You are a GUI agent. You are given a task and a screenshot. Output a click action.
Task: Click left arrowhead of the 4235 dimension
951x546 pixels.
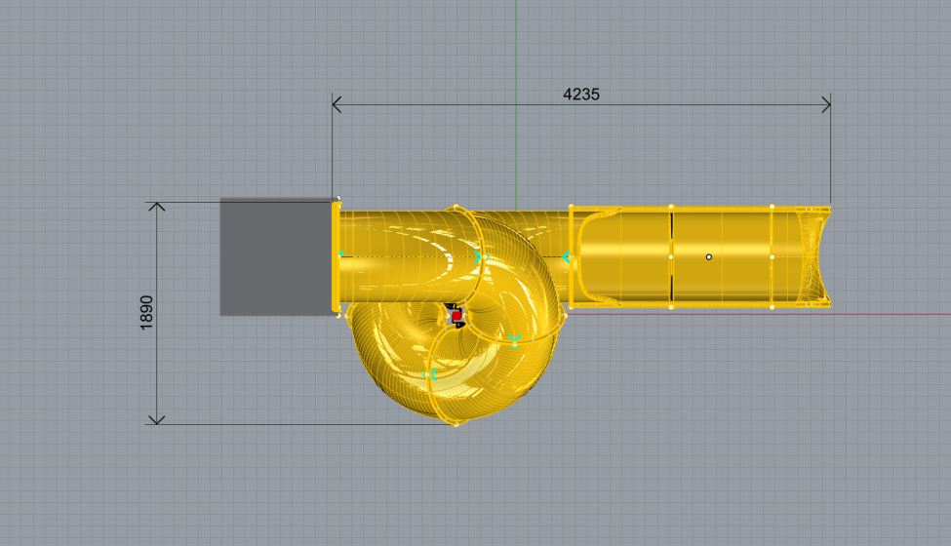(x=337, y=103)
